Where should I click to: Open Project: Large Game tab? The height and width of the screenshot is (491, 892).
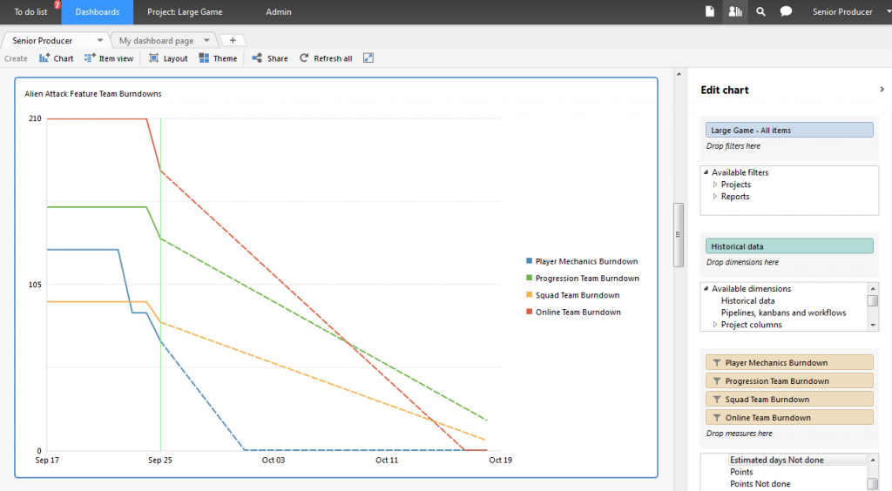point(185,12)
